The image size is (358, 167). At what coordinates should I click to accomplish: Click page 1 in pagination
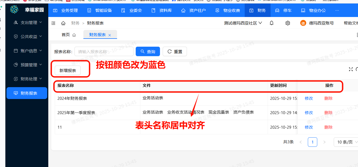tap(312, 142)
